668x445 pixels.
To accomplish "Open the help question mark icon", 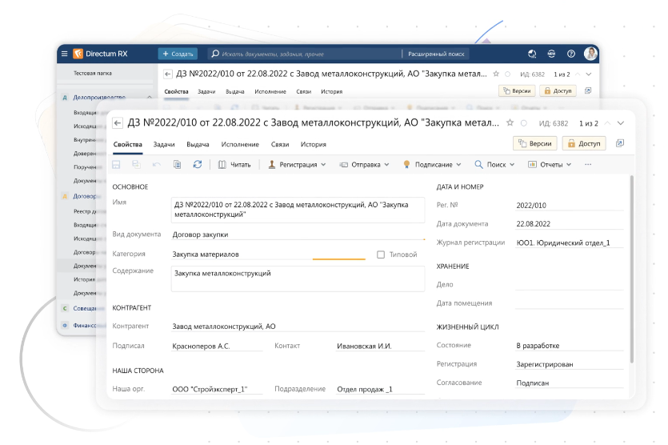I will tap(571, 54).
